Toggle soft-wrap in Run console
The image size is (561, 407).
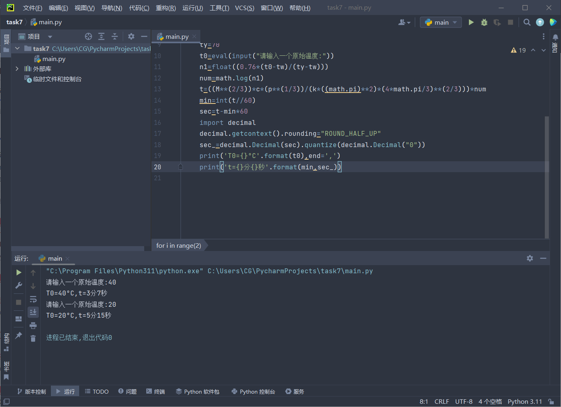tap(33, 299)
